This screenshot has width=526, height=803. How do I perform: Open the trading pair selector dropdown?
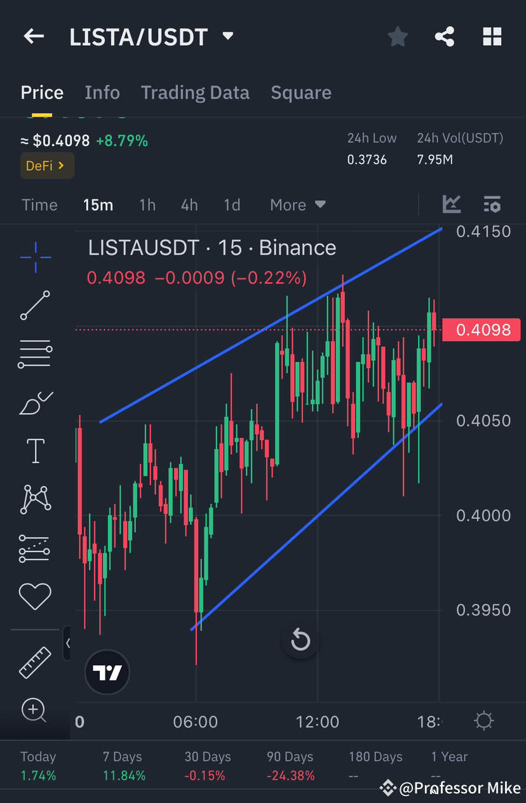point(227,36)
